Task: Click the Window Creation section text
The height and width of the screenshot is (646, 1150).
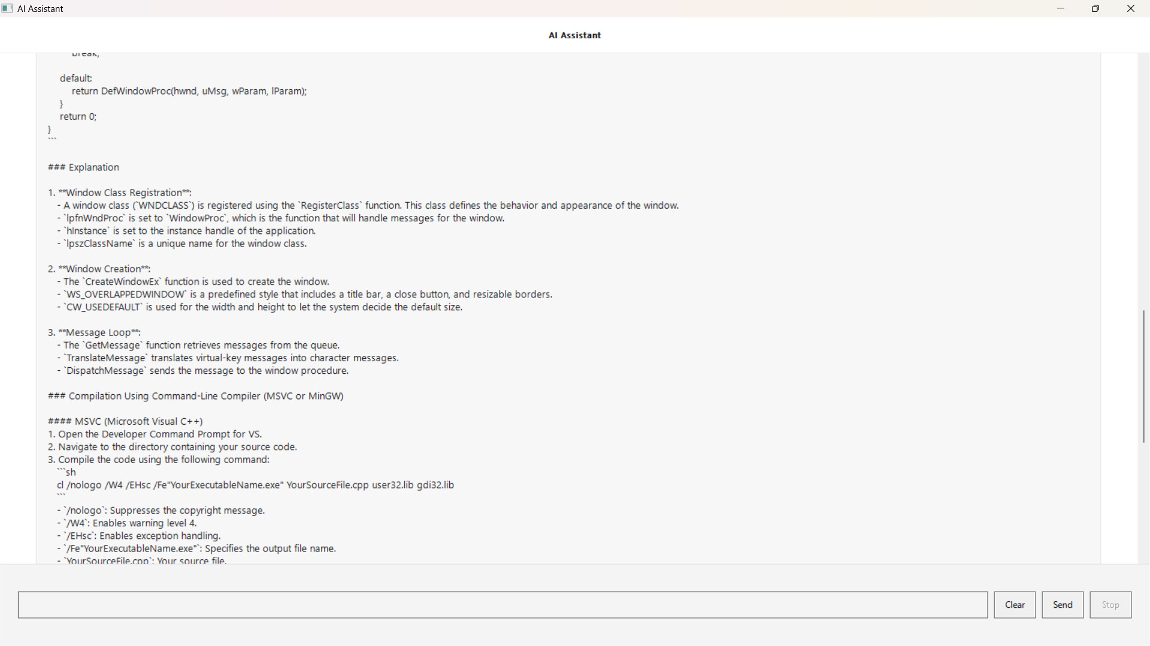Action: 99,269
